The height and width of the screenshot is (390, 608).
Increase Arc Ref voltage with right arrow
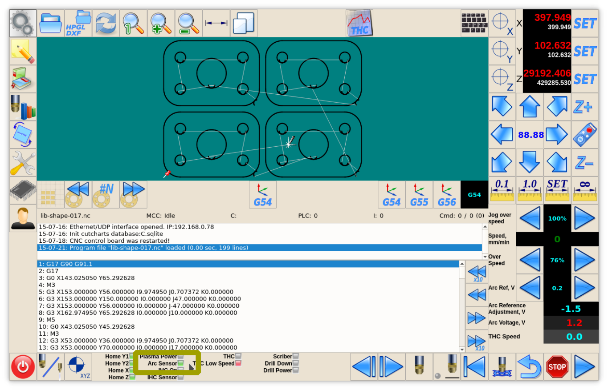tap(584, 288)
